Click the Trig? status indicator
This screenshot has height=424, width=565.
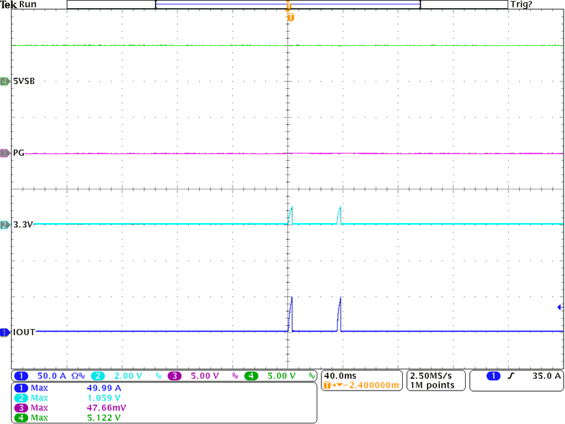pos(521,4)
